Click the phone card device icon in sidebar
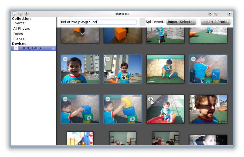244x157 pixels. pyautogui.click(x=16, y=48)
